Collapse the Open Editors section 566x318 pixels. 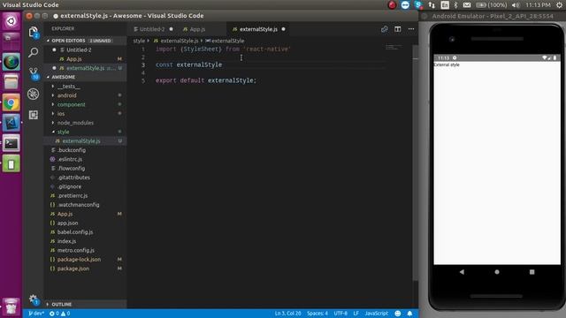click(x=85, y=41)
